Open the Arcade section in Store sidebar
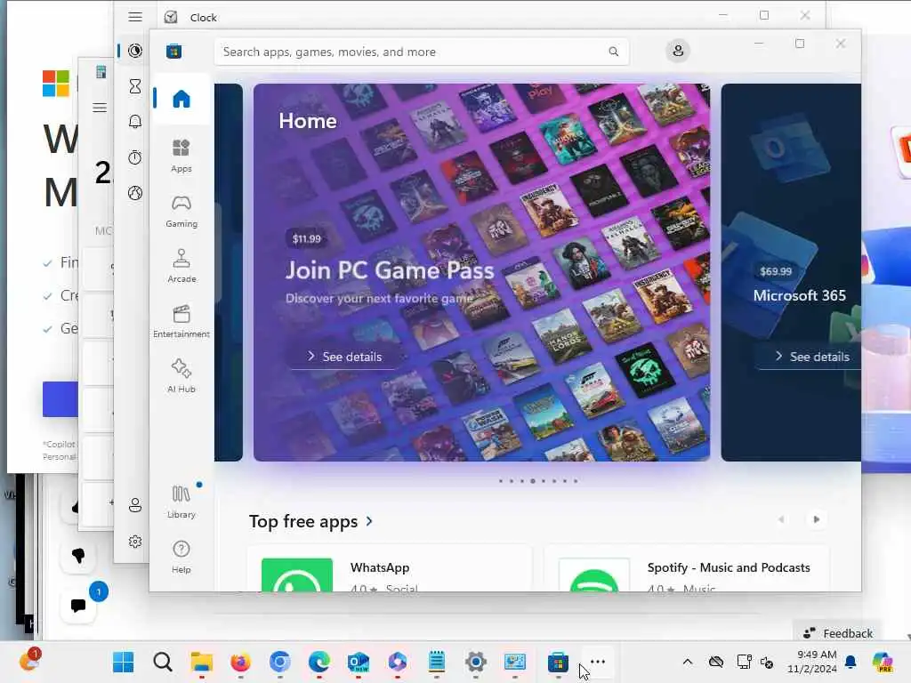 point(181,266)
